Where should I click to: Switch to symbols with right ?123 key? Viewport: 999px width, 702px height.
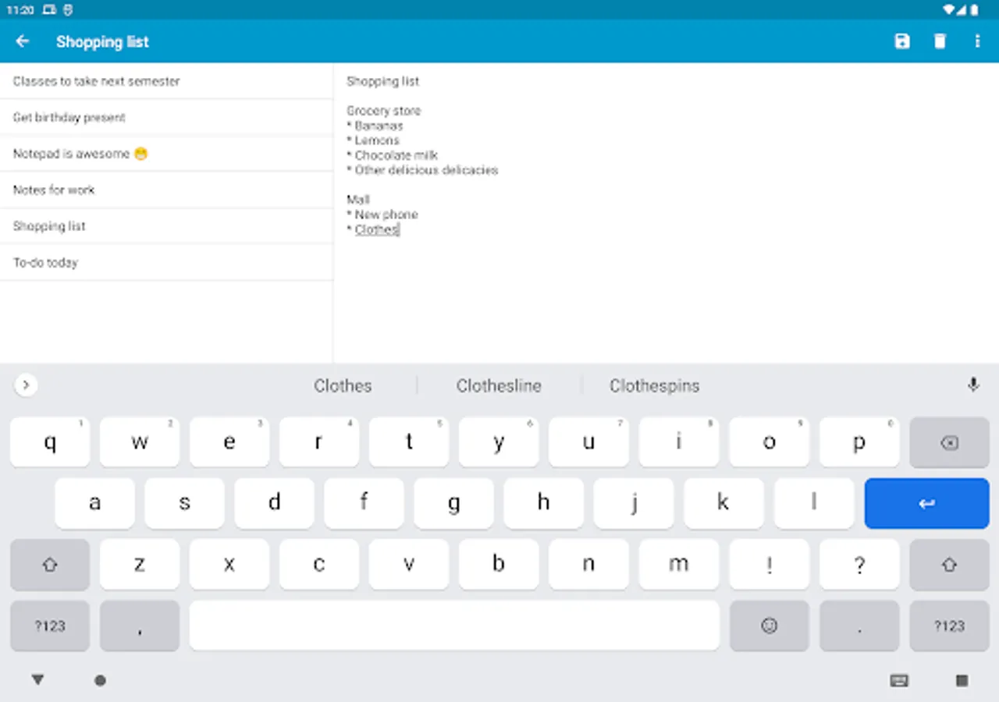[x=949, y=625]
